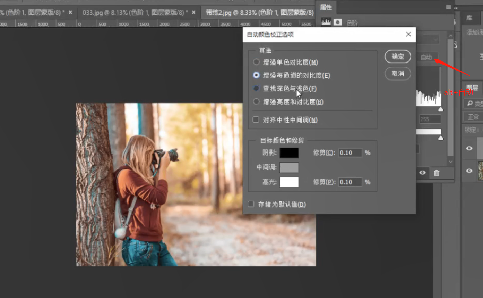Close the 033.jpg document tab
Image resolution: width=483 pixels, height=298 pixels.
(193, 13)
